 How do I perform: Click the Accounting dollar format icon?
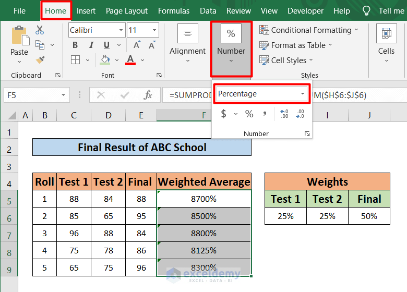pyautogui.click(x=223, y=114)
